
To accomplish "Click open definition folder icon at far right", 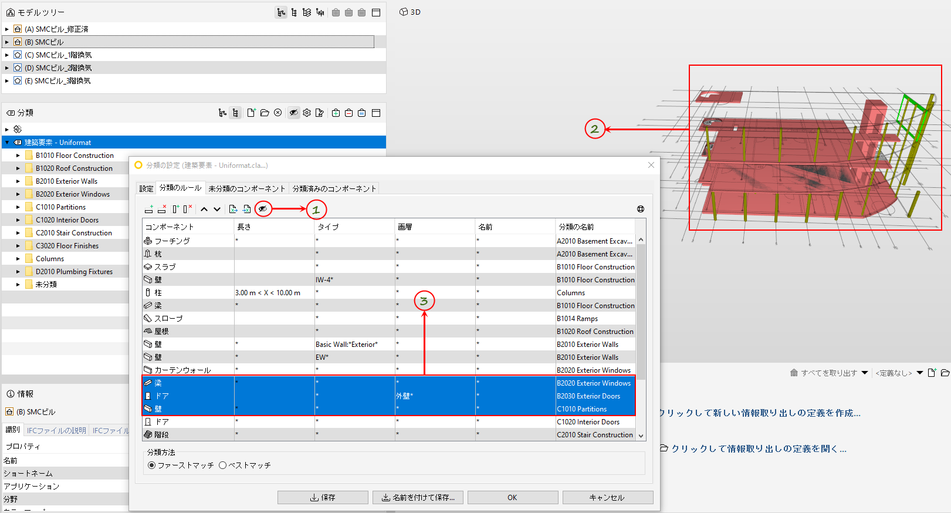I will pos(945,373).
